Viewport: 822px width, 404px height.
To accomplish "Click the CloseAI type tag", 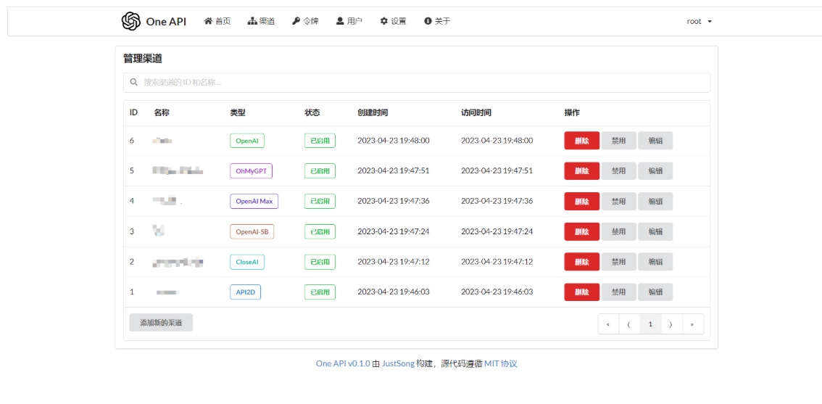I will coord(247,262).
